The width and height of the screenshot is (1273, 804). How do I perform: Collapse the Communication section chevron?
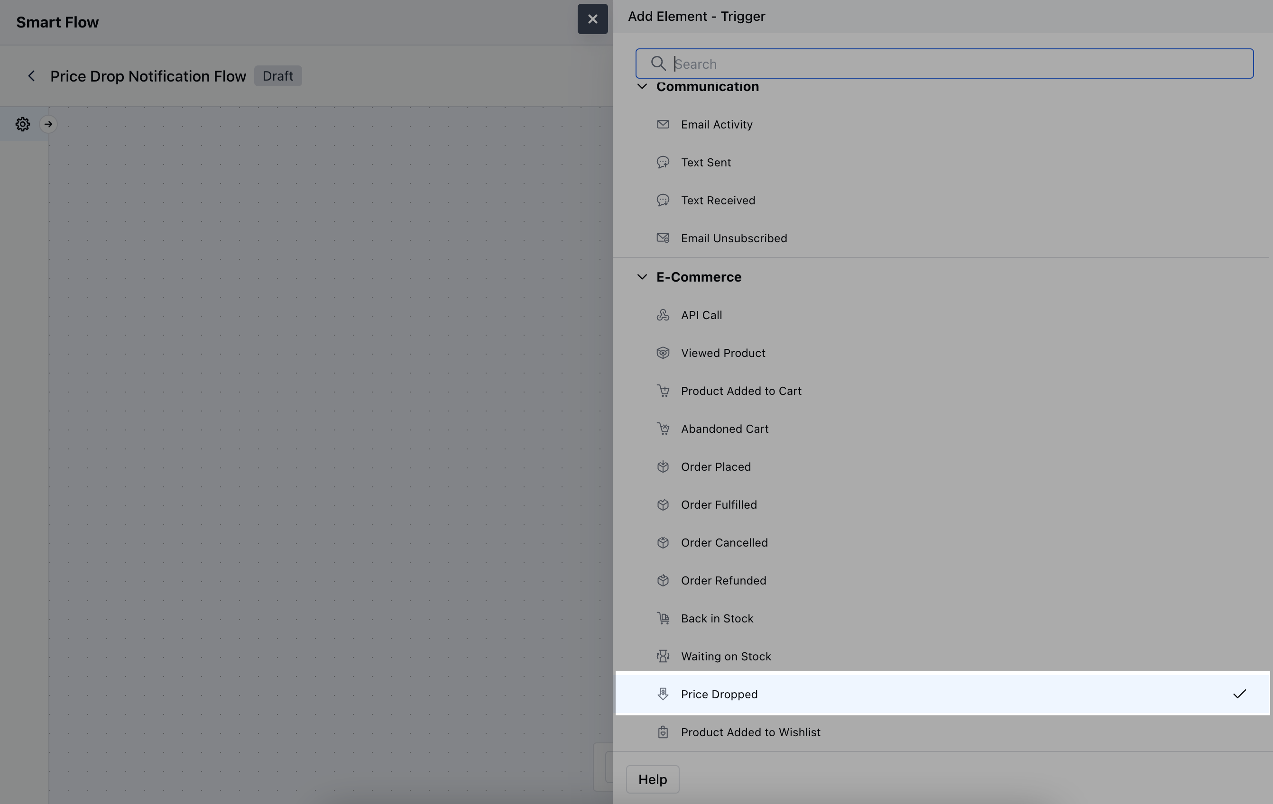(x=642, y=86)
